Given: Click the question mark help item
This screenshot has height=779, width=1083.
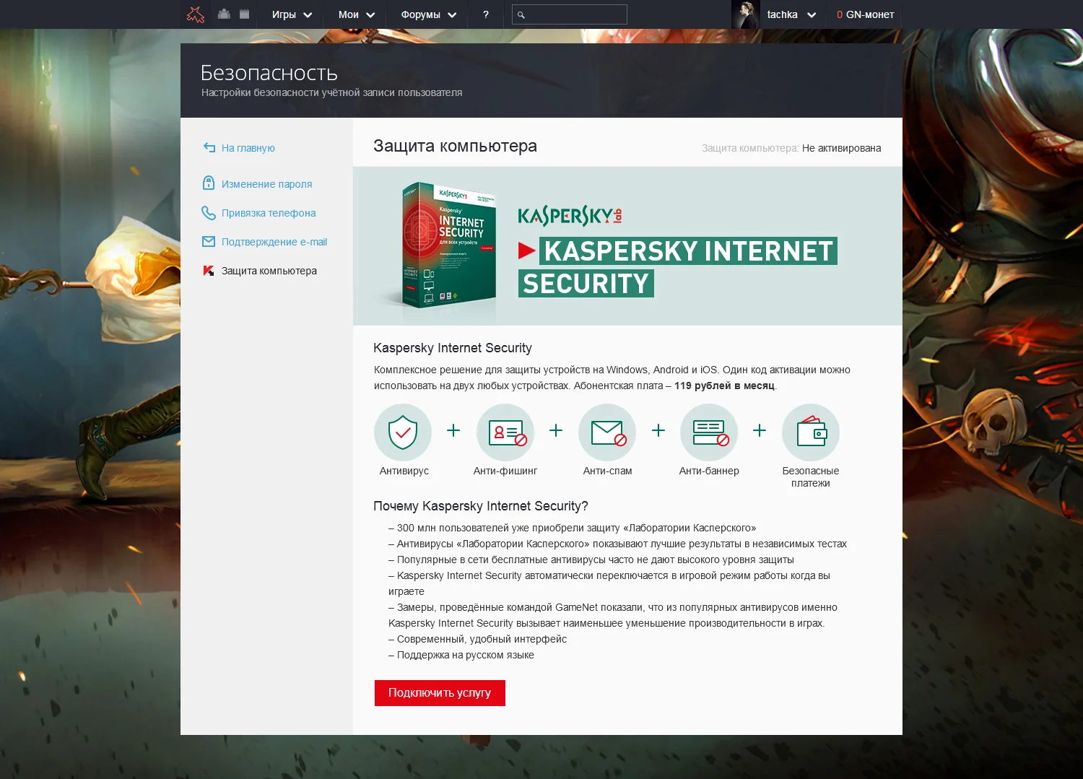Looking at the screenshot, I should [486, 14].
